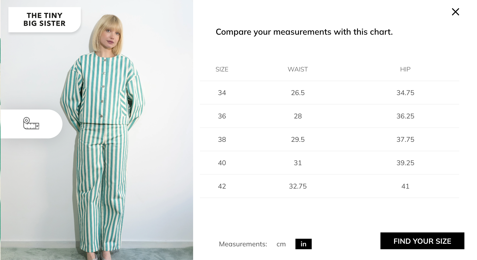This screenshot has width=477, height=260.
Task: Click the SIZE column header
Action: 222,69
